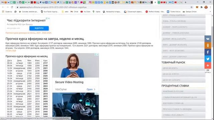Open ЕВРО - ФУНТ sidebar item

tap(184, 51)
